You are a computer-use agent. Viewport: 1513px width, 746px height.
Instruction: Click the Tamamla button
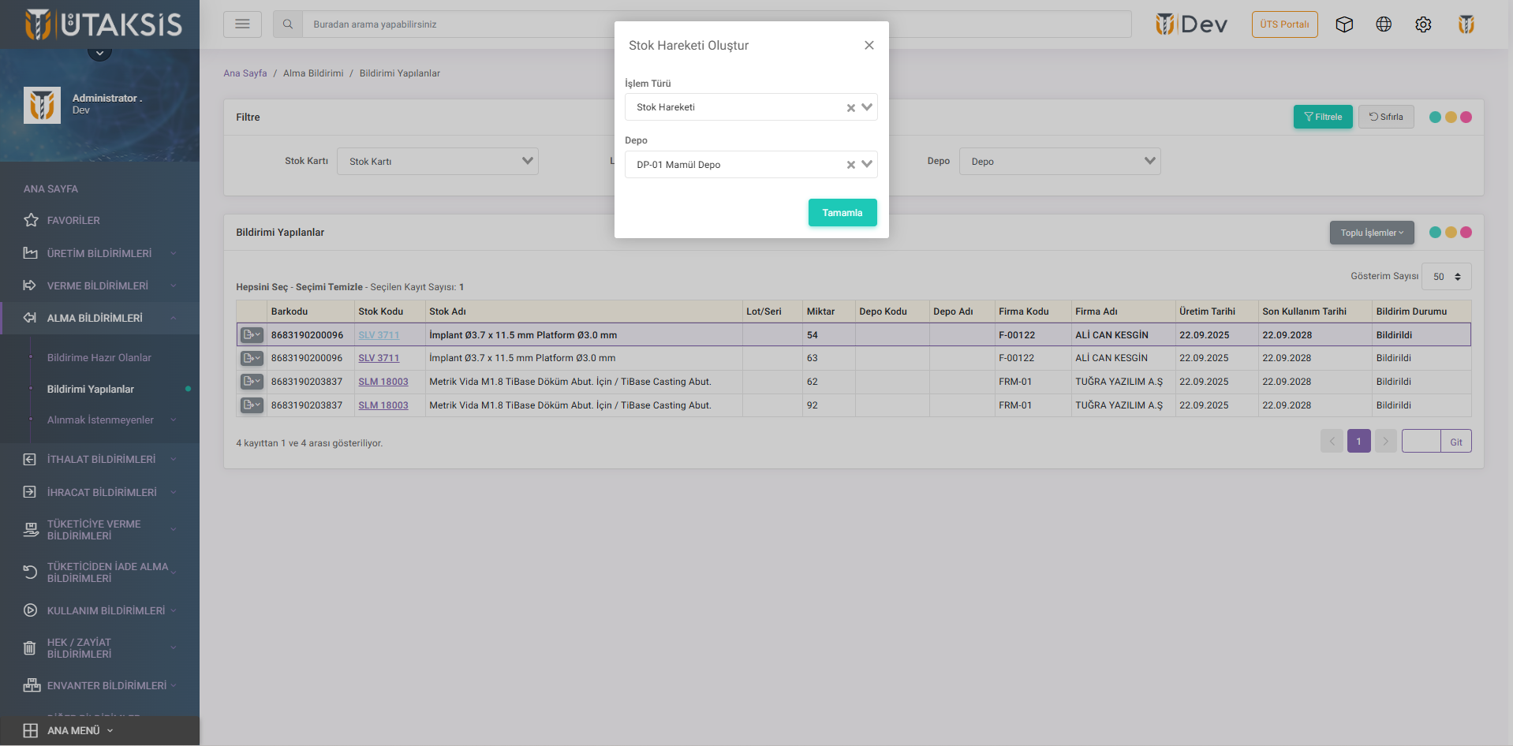(x=842, y=213)
